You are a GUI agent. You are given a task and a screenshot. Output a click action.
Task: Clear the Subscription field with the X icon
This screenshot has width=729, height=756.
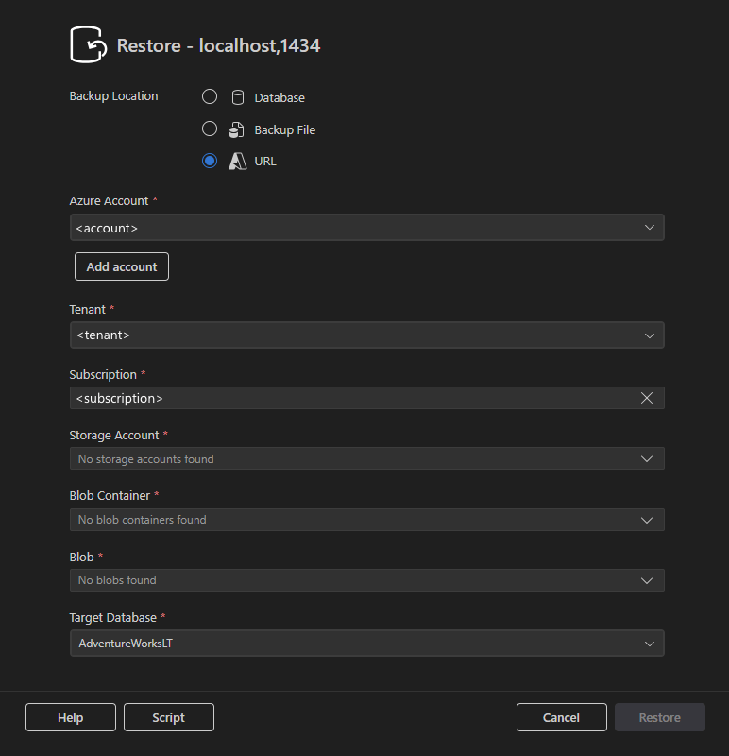point(647,397)
